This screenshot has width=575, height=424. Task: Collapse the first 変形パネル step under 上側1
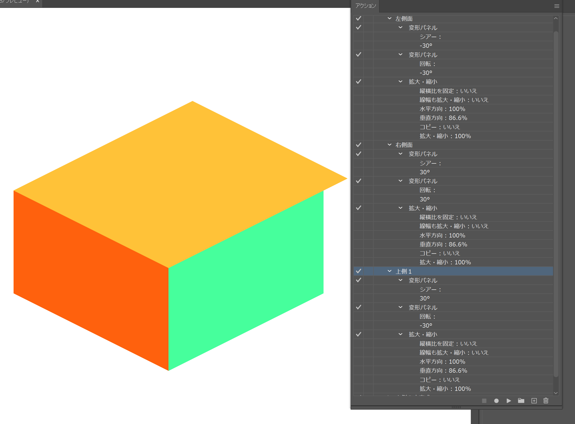pyautogui.click(x=400, y=280)
